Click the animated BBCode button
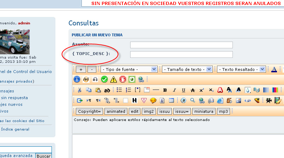 tap(116, 111)
